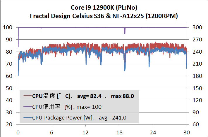
Task: Click right axis label 270
Action: (x=197, y=40)
